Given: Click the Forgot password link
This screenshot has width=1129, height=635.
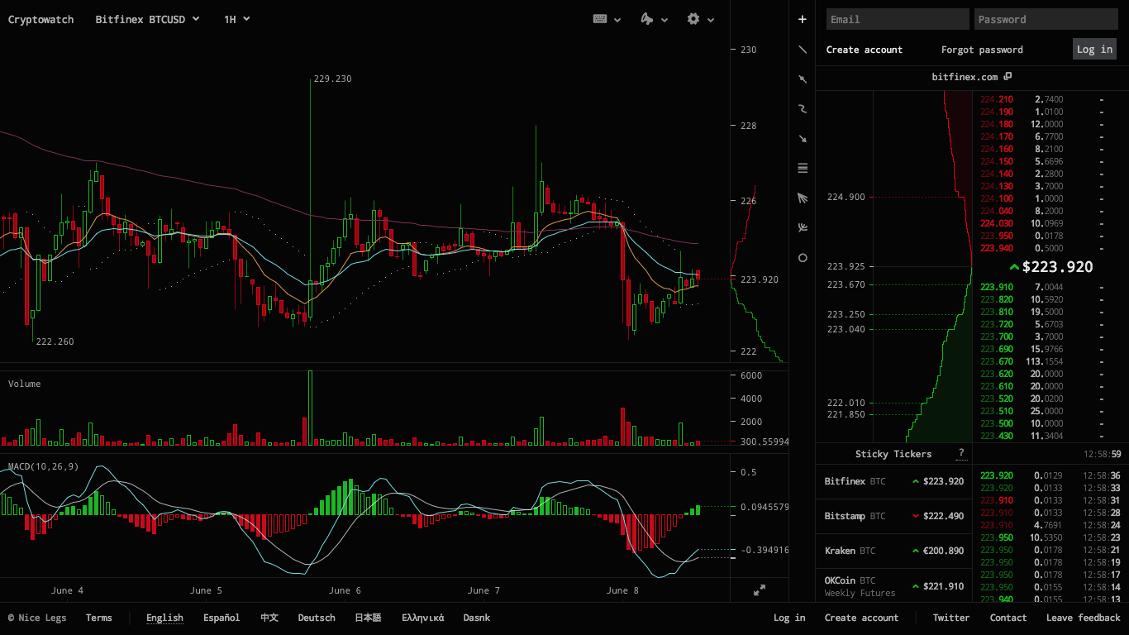Looking at the screenshot, I should [x=982, y=50].
